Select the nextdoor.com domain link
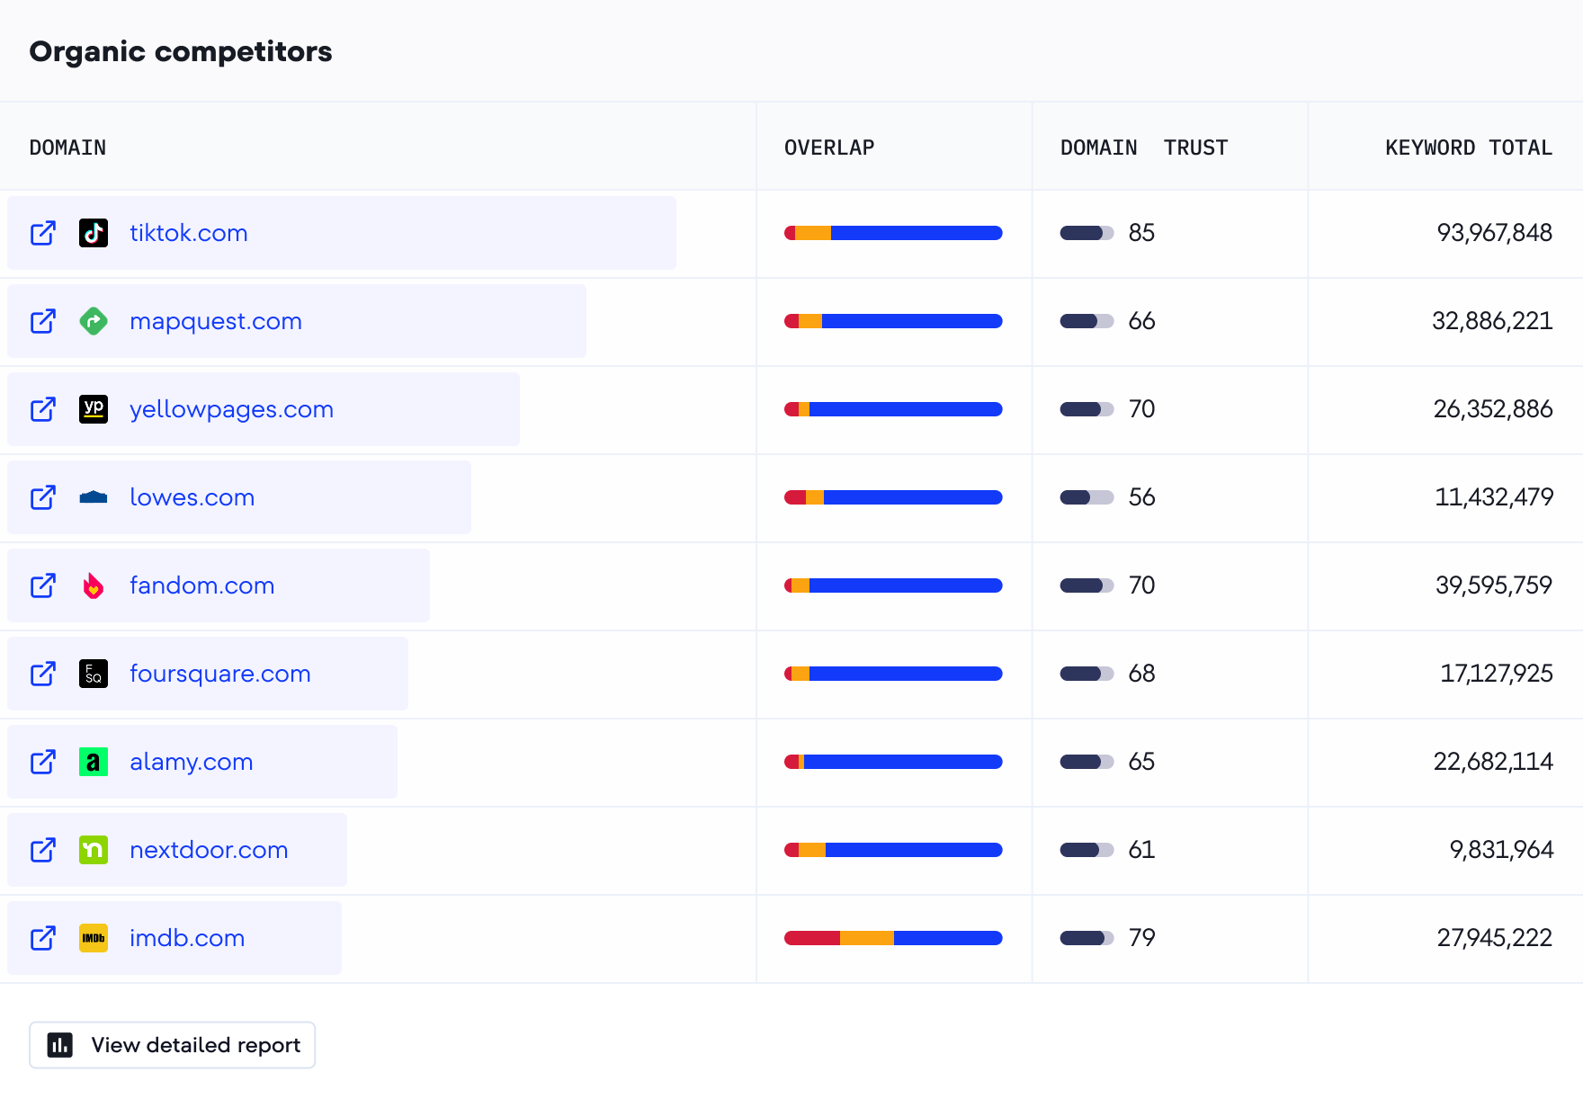 [x=208, y=850]
